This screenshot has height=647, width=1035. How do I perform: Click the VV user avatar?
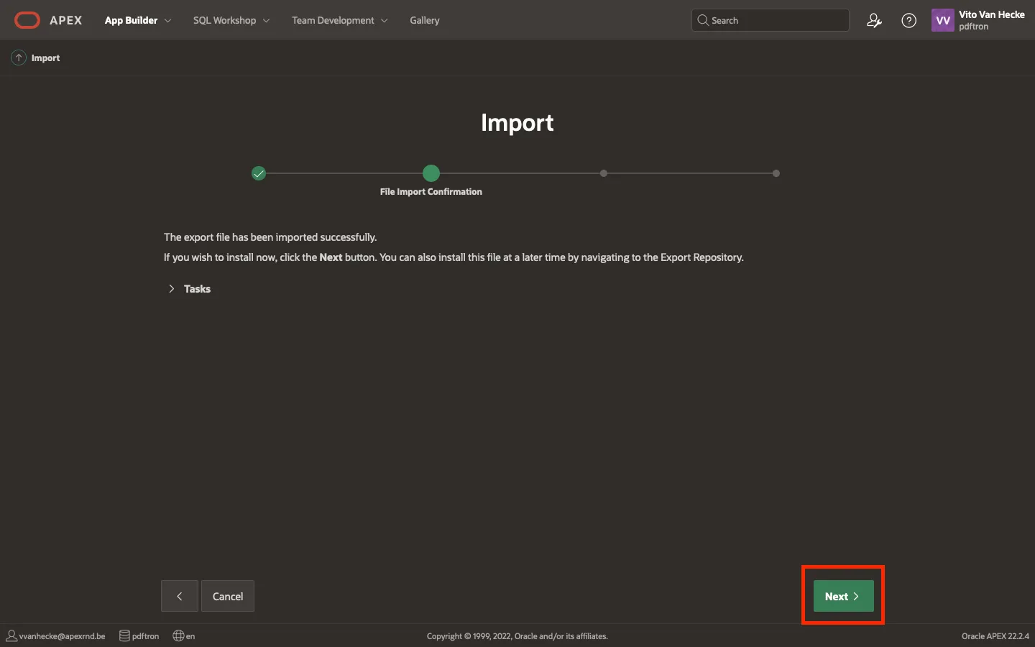[x=942, y=20]
